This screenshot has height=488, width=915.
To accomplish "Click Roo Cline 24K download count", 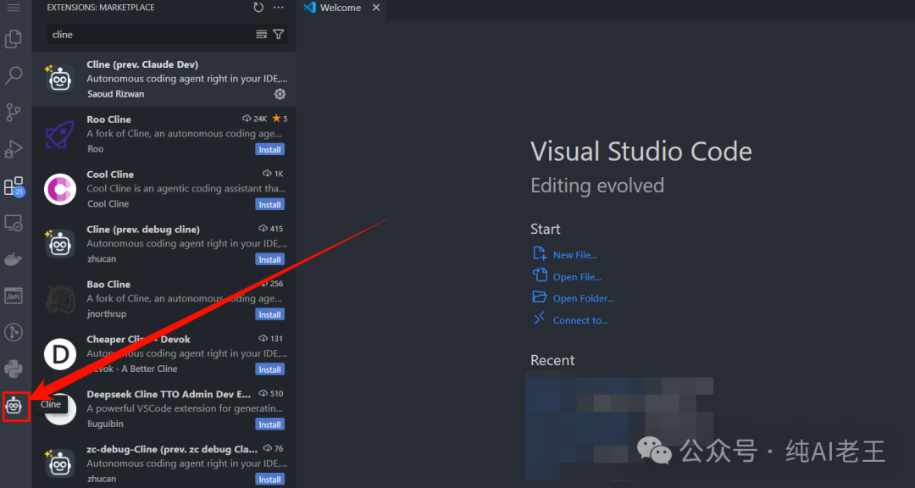I will click(255, 119).
